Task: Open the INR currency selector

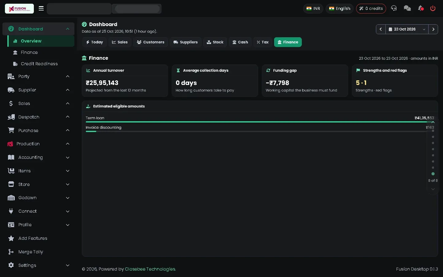Action: coord(313,9)
